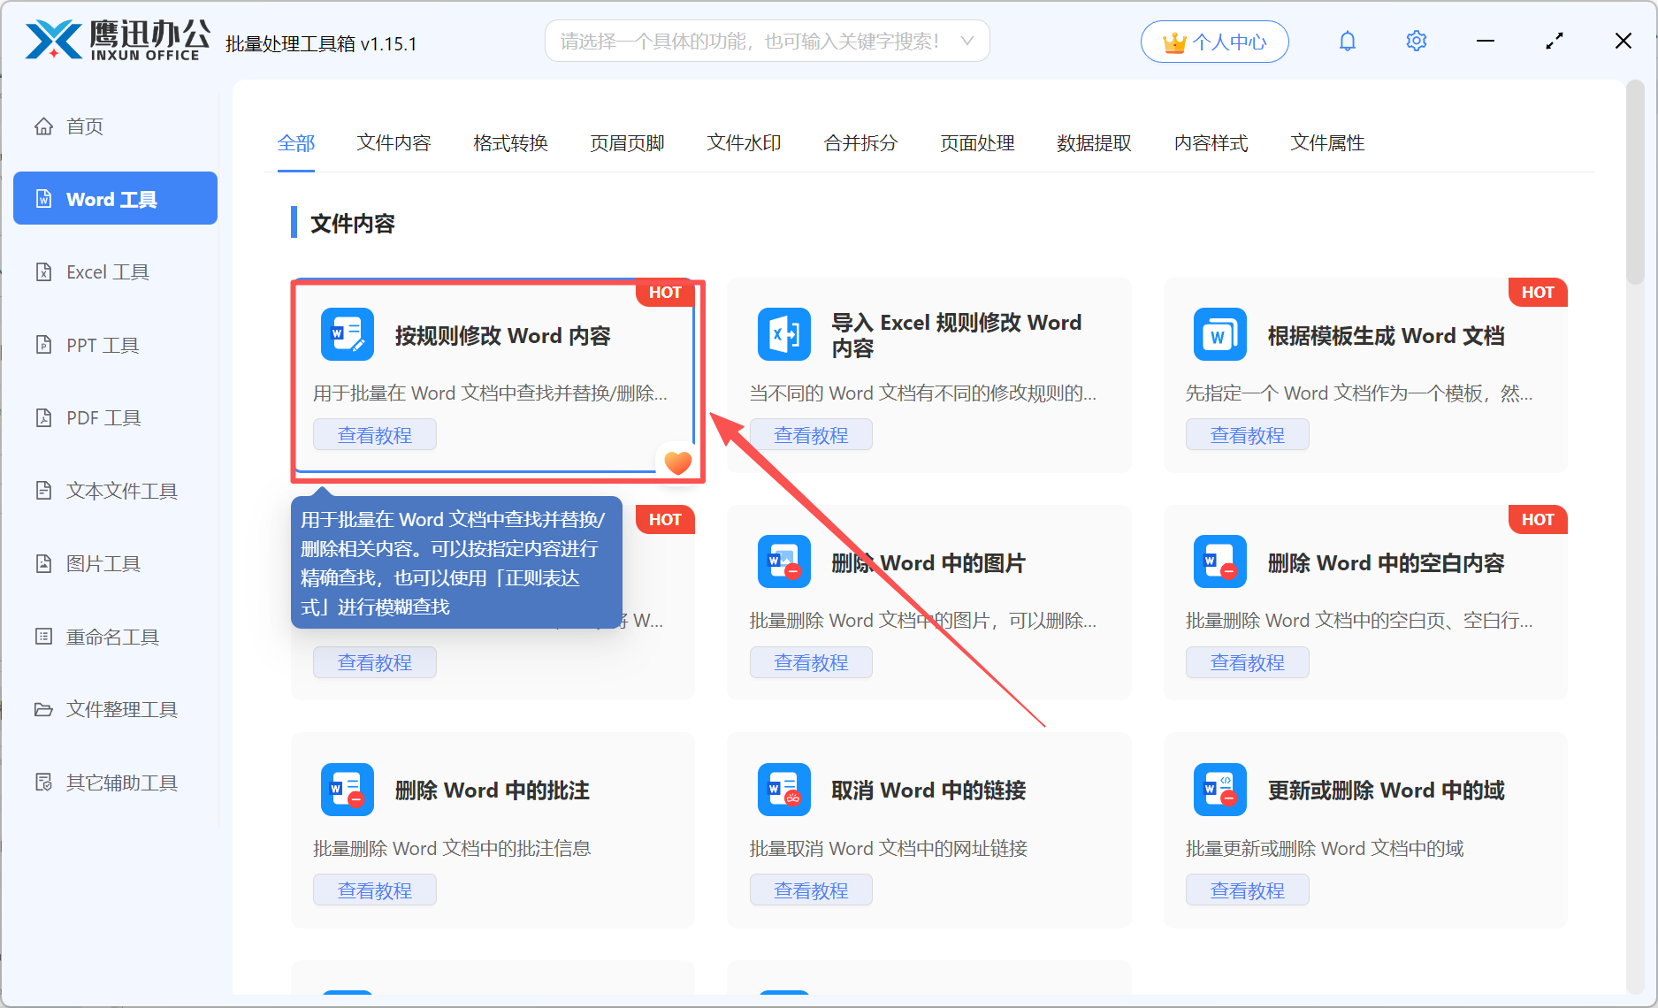The height and width of the screenshot is (1008, 1658).
Task: Click the 删除 Word 中的图片 icon
Action: [x=784, y=561]
